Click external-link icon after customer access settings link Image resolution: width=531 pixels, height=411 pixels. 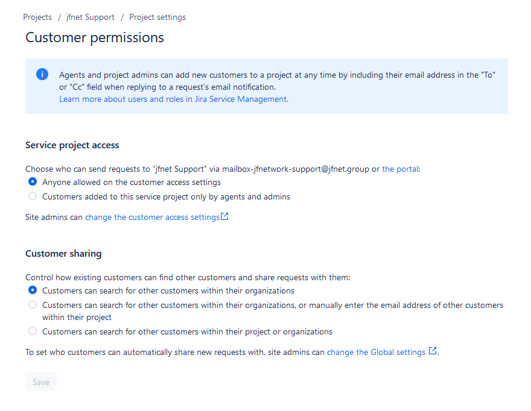pyautogui.click(x=224, y=216)
